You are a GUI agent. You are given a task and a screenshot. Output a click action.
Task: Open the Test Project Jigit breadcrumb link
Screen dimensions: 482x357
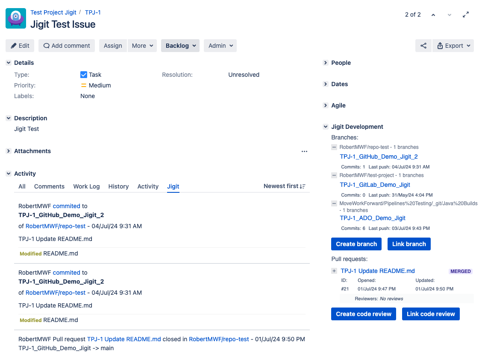(53, 12)
